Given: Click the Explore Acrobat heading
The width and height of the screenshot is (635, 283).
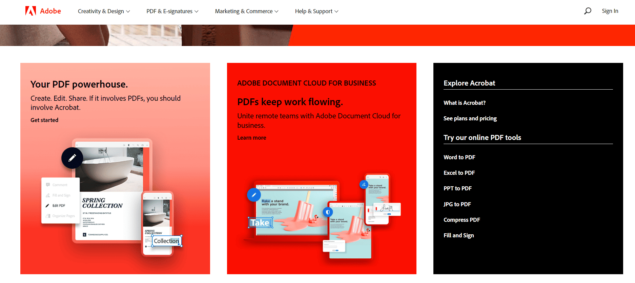Looking at the screenshot, I should click(469, 83).
